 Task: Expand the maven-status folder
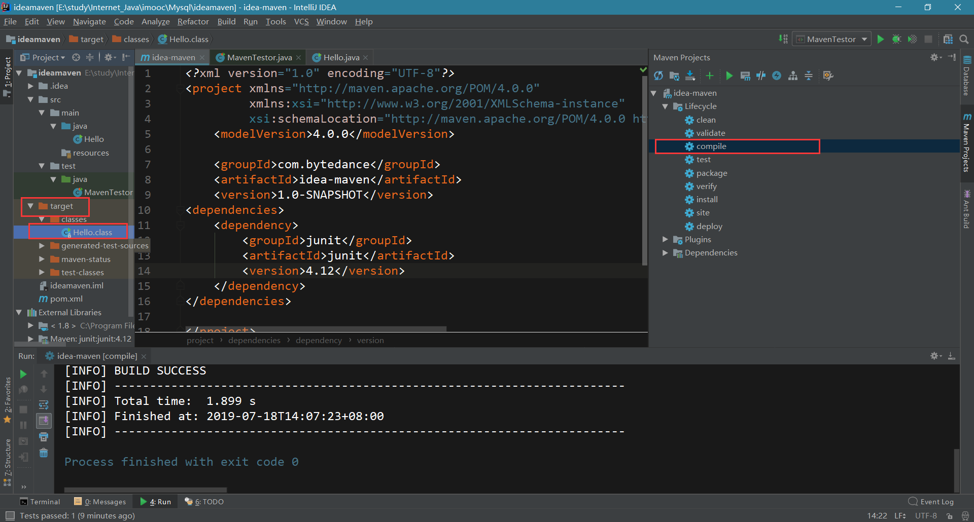click(x=42, y=259)
